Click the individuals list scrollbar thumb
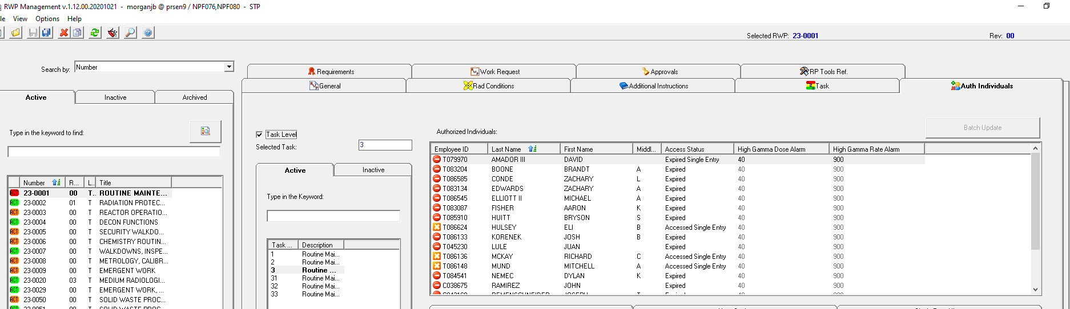Viewport: 1070px width, 309px height. click(x=1035, y=201)
